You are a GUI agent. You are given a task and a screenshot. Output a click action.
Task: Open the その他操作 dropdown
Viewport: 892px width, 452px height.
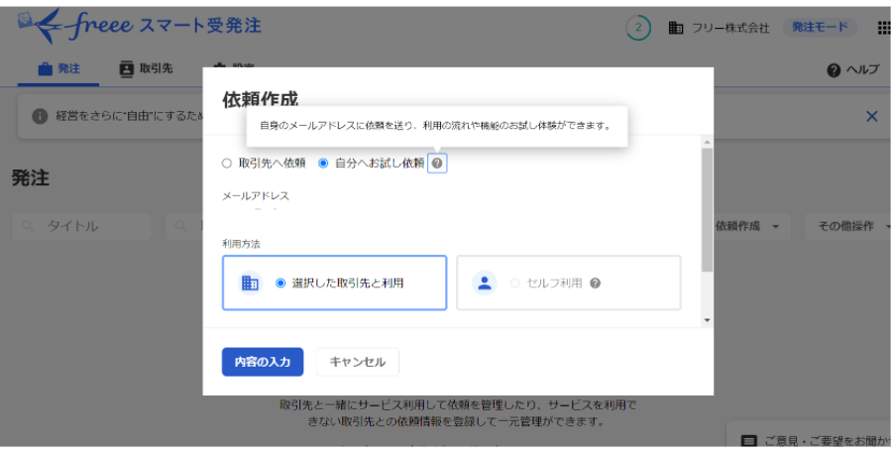click(x=849, y=227)
